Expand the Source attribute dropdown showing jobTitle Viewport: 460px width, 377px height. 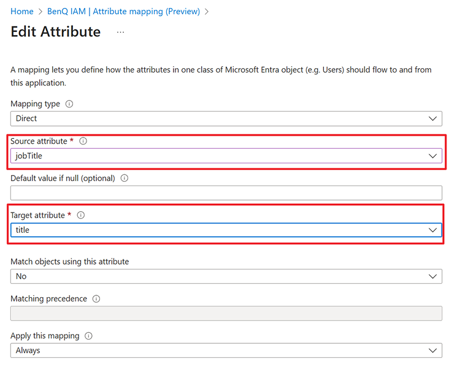pyautogui.click(x=226, y=156)
